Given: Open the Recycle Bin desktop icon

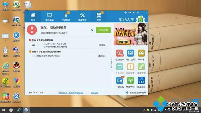Looking at the screenshot, I should [x=6, y=52].
